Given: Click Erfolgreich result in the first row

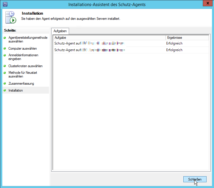Looking at the screenshot, I should [x=174, y=44].
